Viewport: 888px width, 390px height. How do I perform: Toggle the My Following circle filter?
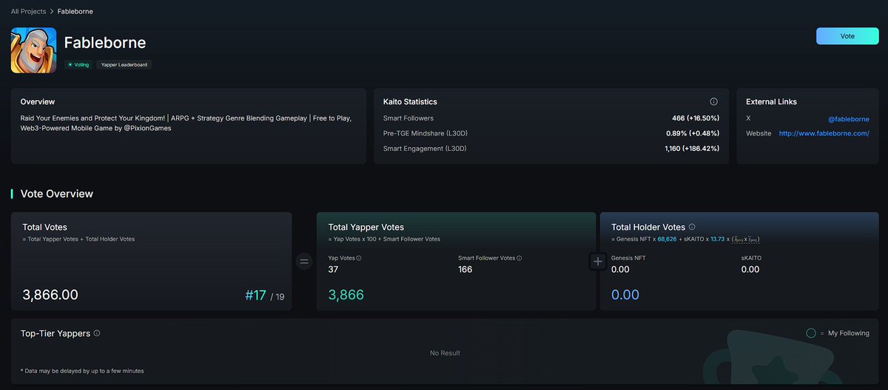811,333
